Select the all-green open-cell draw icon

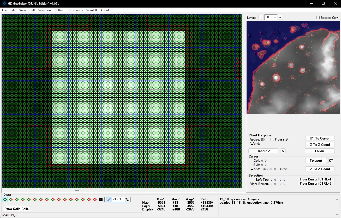click(5, 199)
